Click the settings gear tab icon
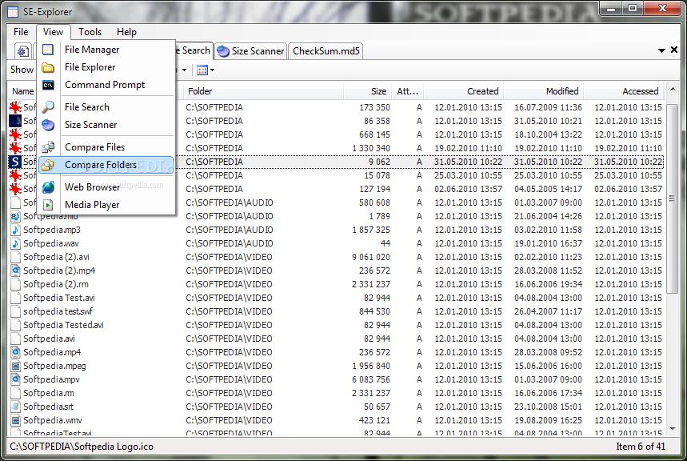The image size is (687, 461). point(22,51)
